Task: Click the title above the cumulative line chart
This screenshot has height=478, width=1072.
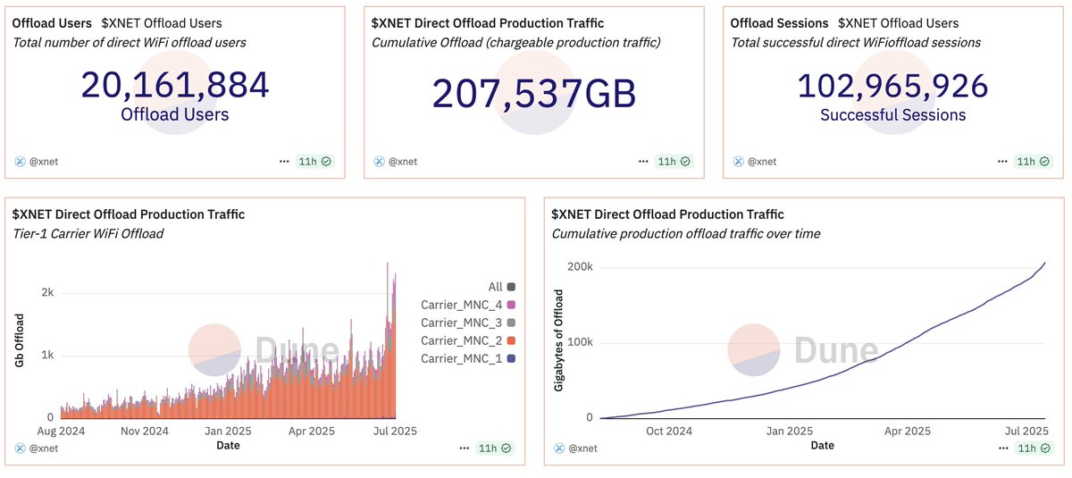Action: (x=667, y=214)
